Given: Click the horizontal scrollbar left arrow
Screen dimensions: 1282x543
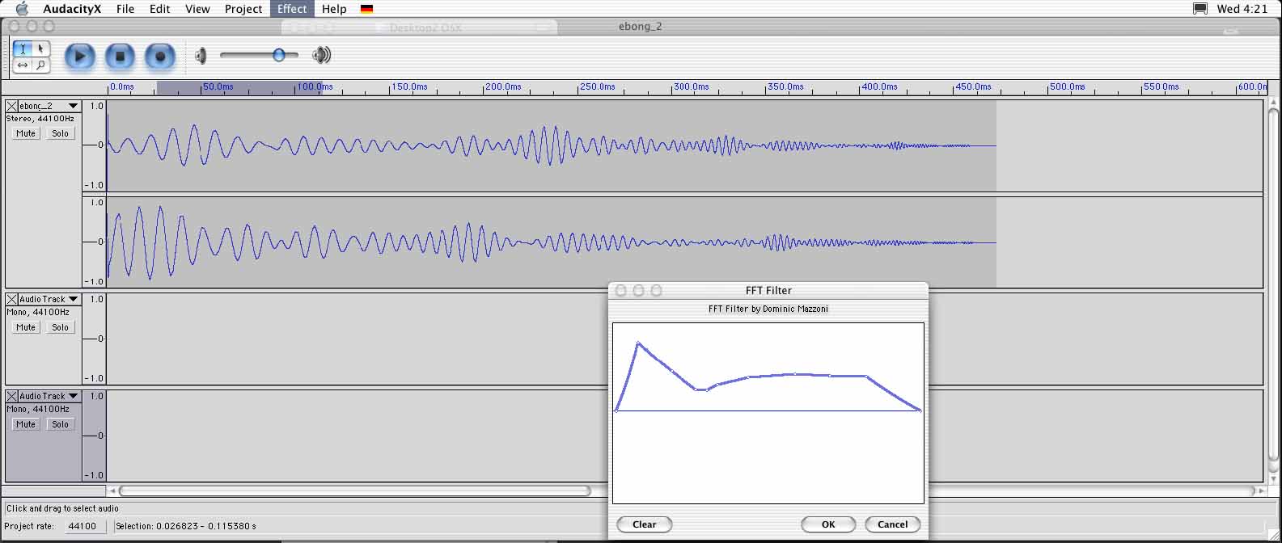Looking at the screenshot, I should (x=112, y=490).
